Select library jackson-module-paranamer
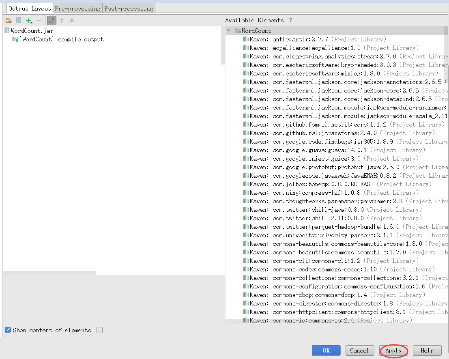 point(345,107)
